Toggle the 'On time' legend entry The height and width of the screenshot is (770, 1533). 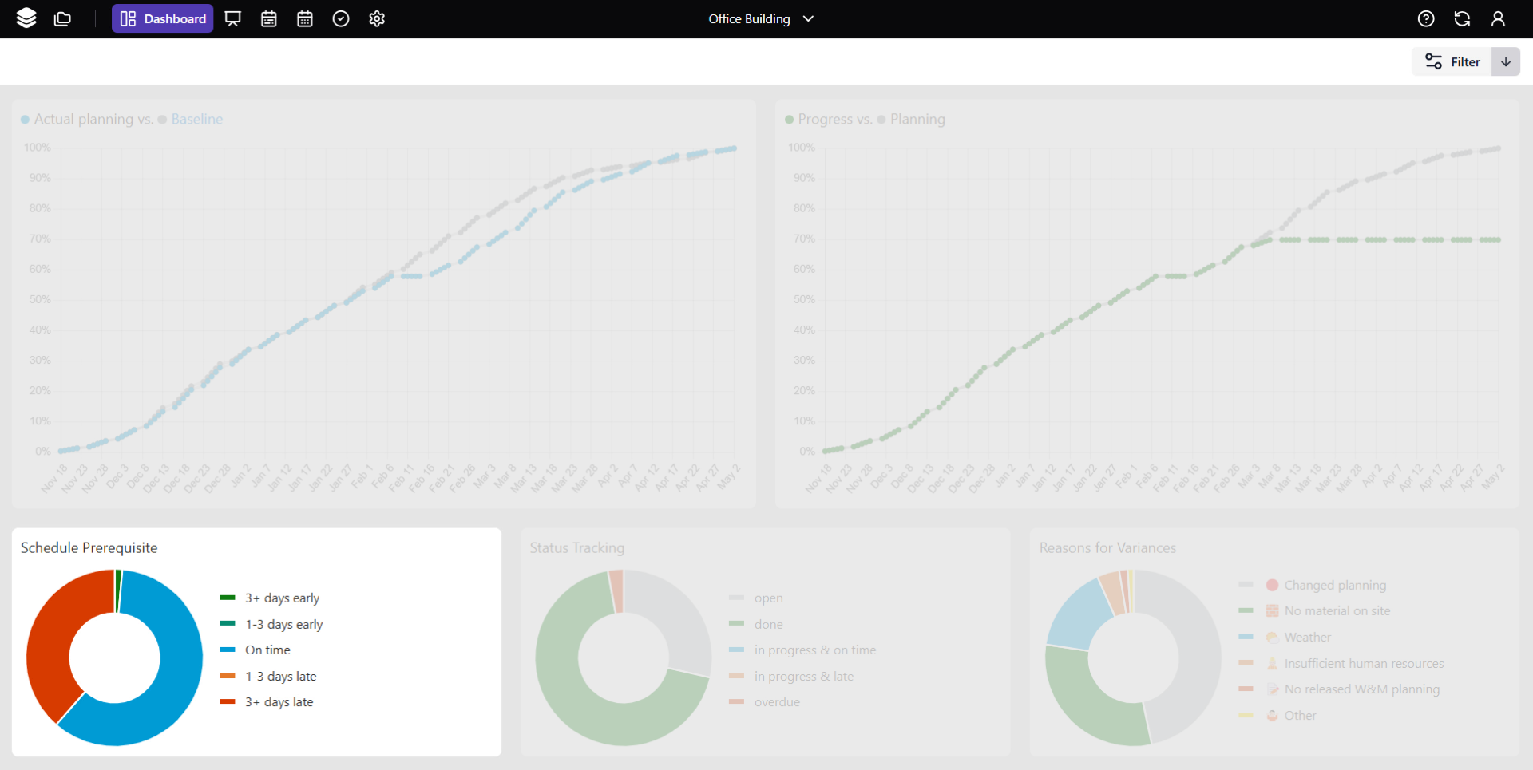(x=267, y=650)
